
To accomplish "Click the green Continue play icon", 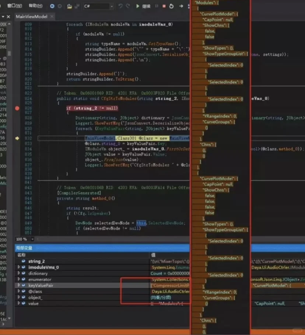I will 138,6.
